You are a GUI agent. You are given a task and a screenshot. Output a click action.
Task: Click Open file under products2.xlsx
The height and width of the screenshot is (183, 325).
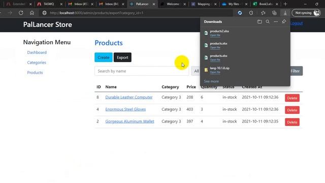[215, 35]
